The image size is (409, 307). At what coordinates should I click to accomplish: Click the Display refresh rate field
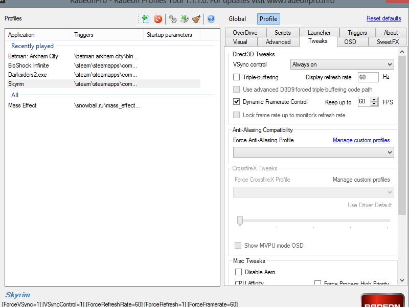click(x=368, y=77)
